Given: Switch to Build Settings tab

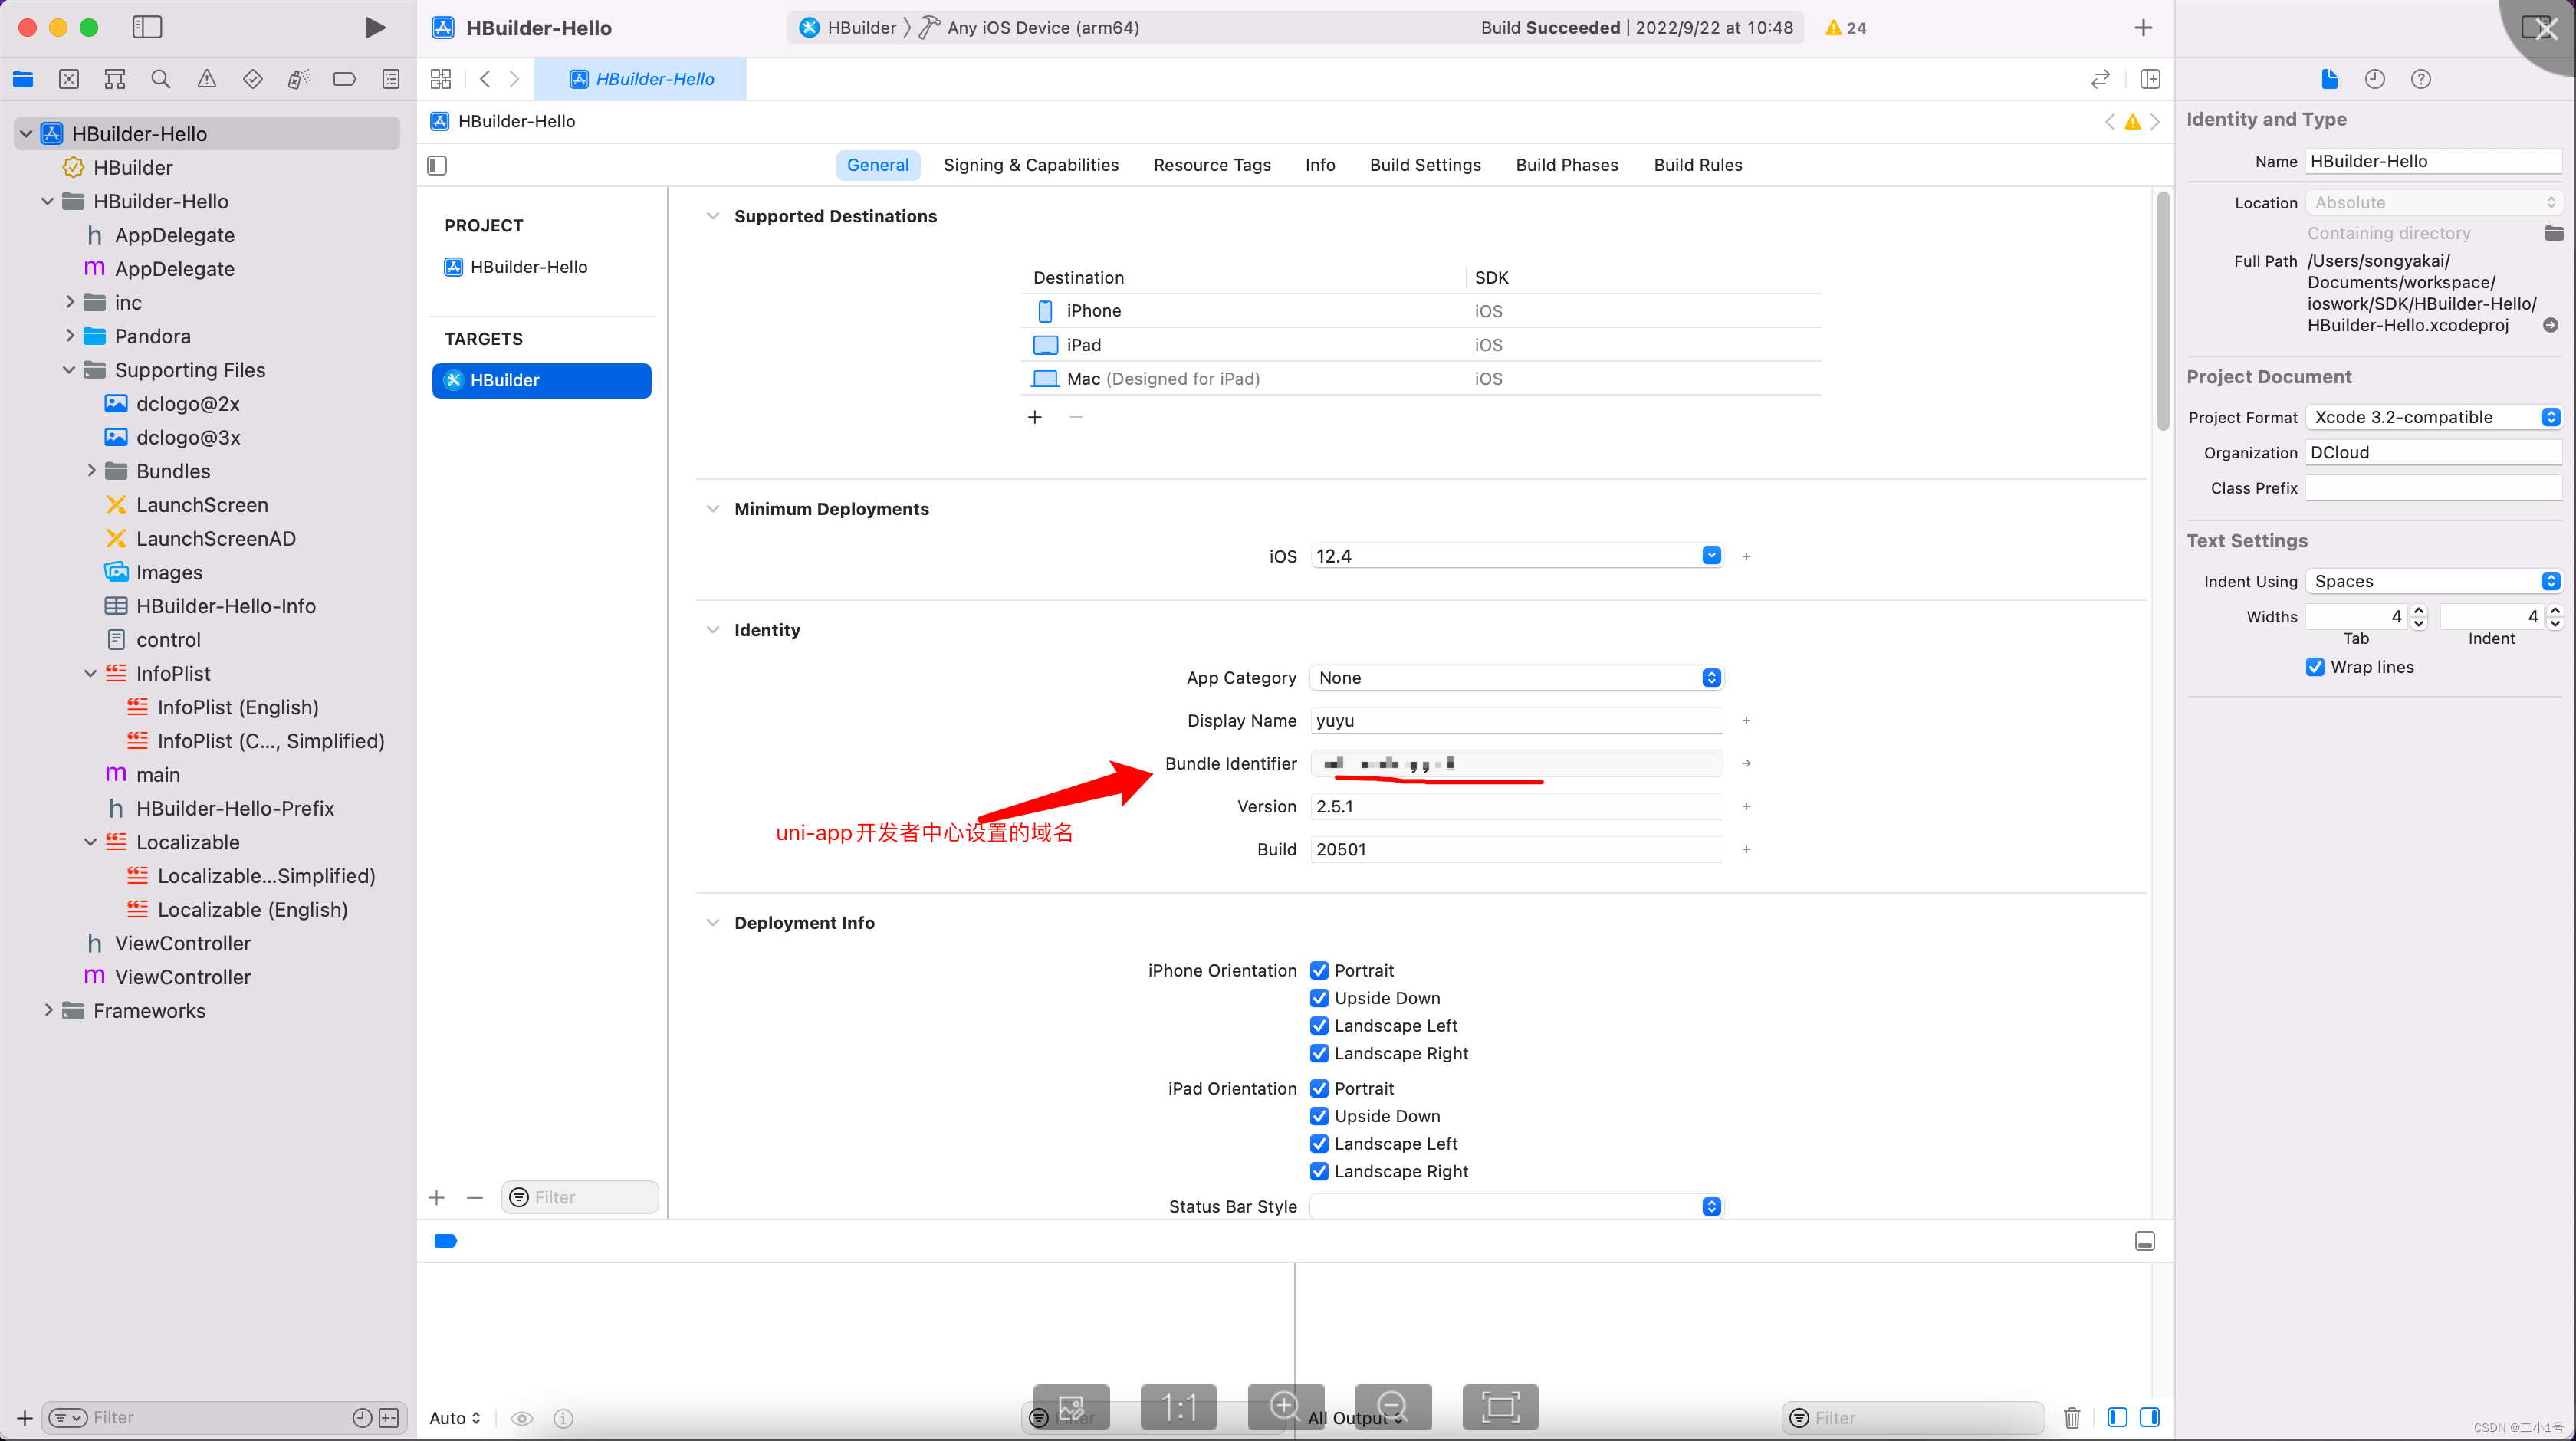Looking at the screenshot, I should [1425, 165].
